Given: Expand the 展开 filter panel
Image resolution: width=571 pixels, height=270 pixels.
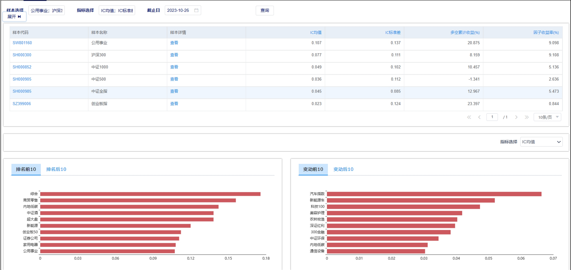Looking at the screenshot, I should pos(14,17).
